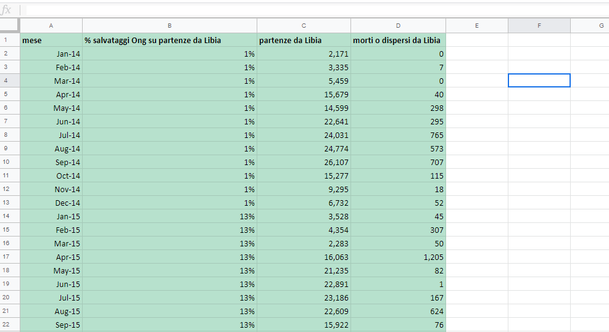Click deaths value 298
Screen dimensions: 609x332
[398, 108]
